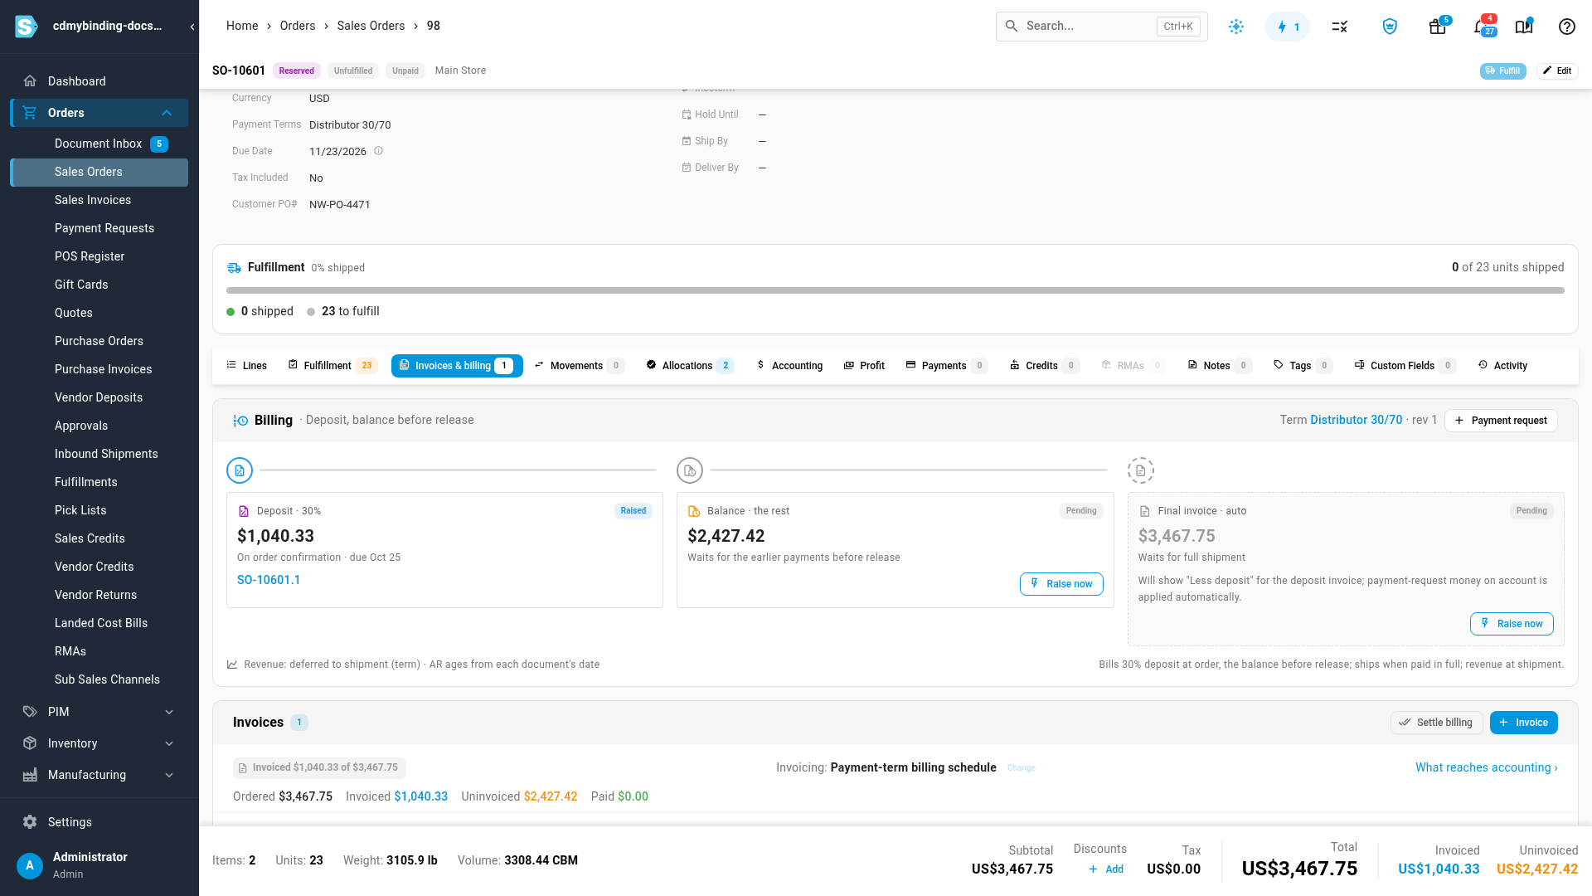Open the Allocations tab
The image size is (1592, 896).
(x=691, y=366)
